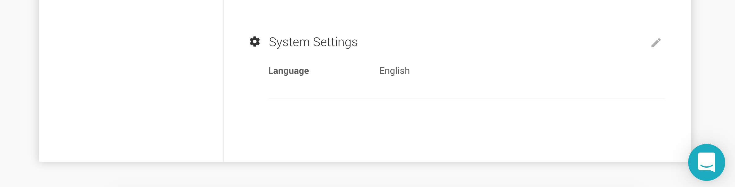Click the gray margin left of the card
Viewport: 735px width, 187px height.
point(19,92)
